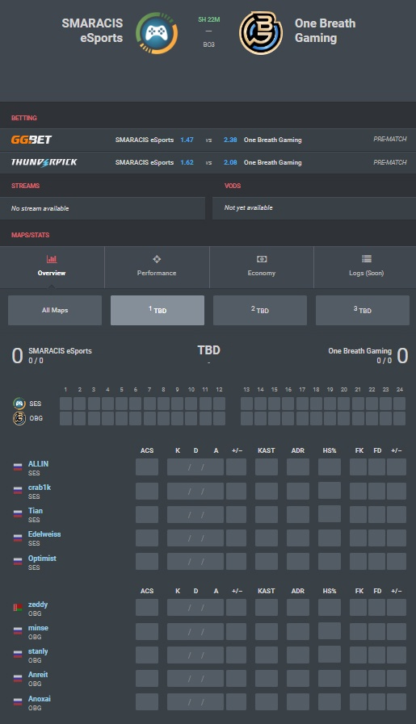The width and height of the screenshot is (416, 724).
Task: Click the One Breath Gaming scoreboard name
Action: tap(360, 351)
